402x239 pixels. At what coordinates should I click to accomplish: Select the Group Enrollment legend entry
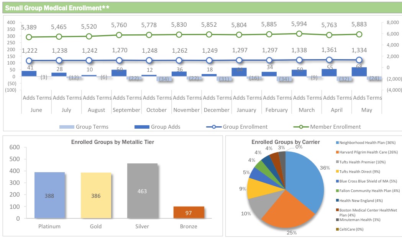tap(245, 127)
